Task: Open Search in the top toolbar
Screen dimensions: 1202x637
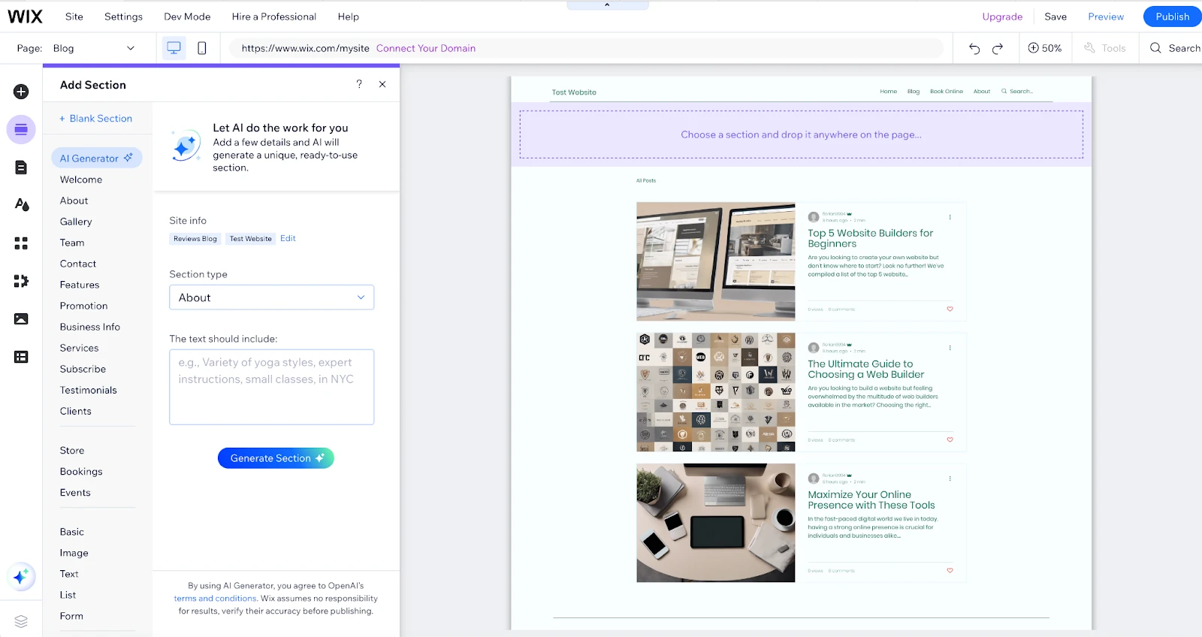Action: point(1175,48)
